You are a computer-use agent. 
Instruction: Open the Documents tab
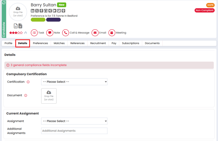[x=152, y=43]
